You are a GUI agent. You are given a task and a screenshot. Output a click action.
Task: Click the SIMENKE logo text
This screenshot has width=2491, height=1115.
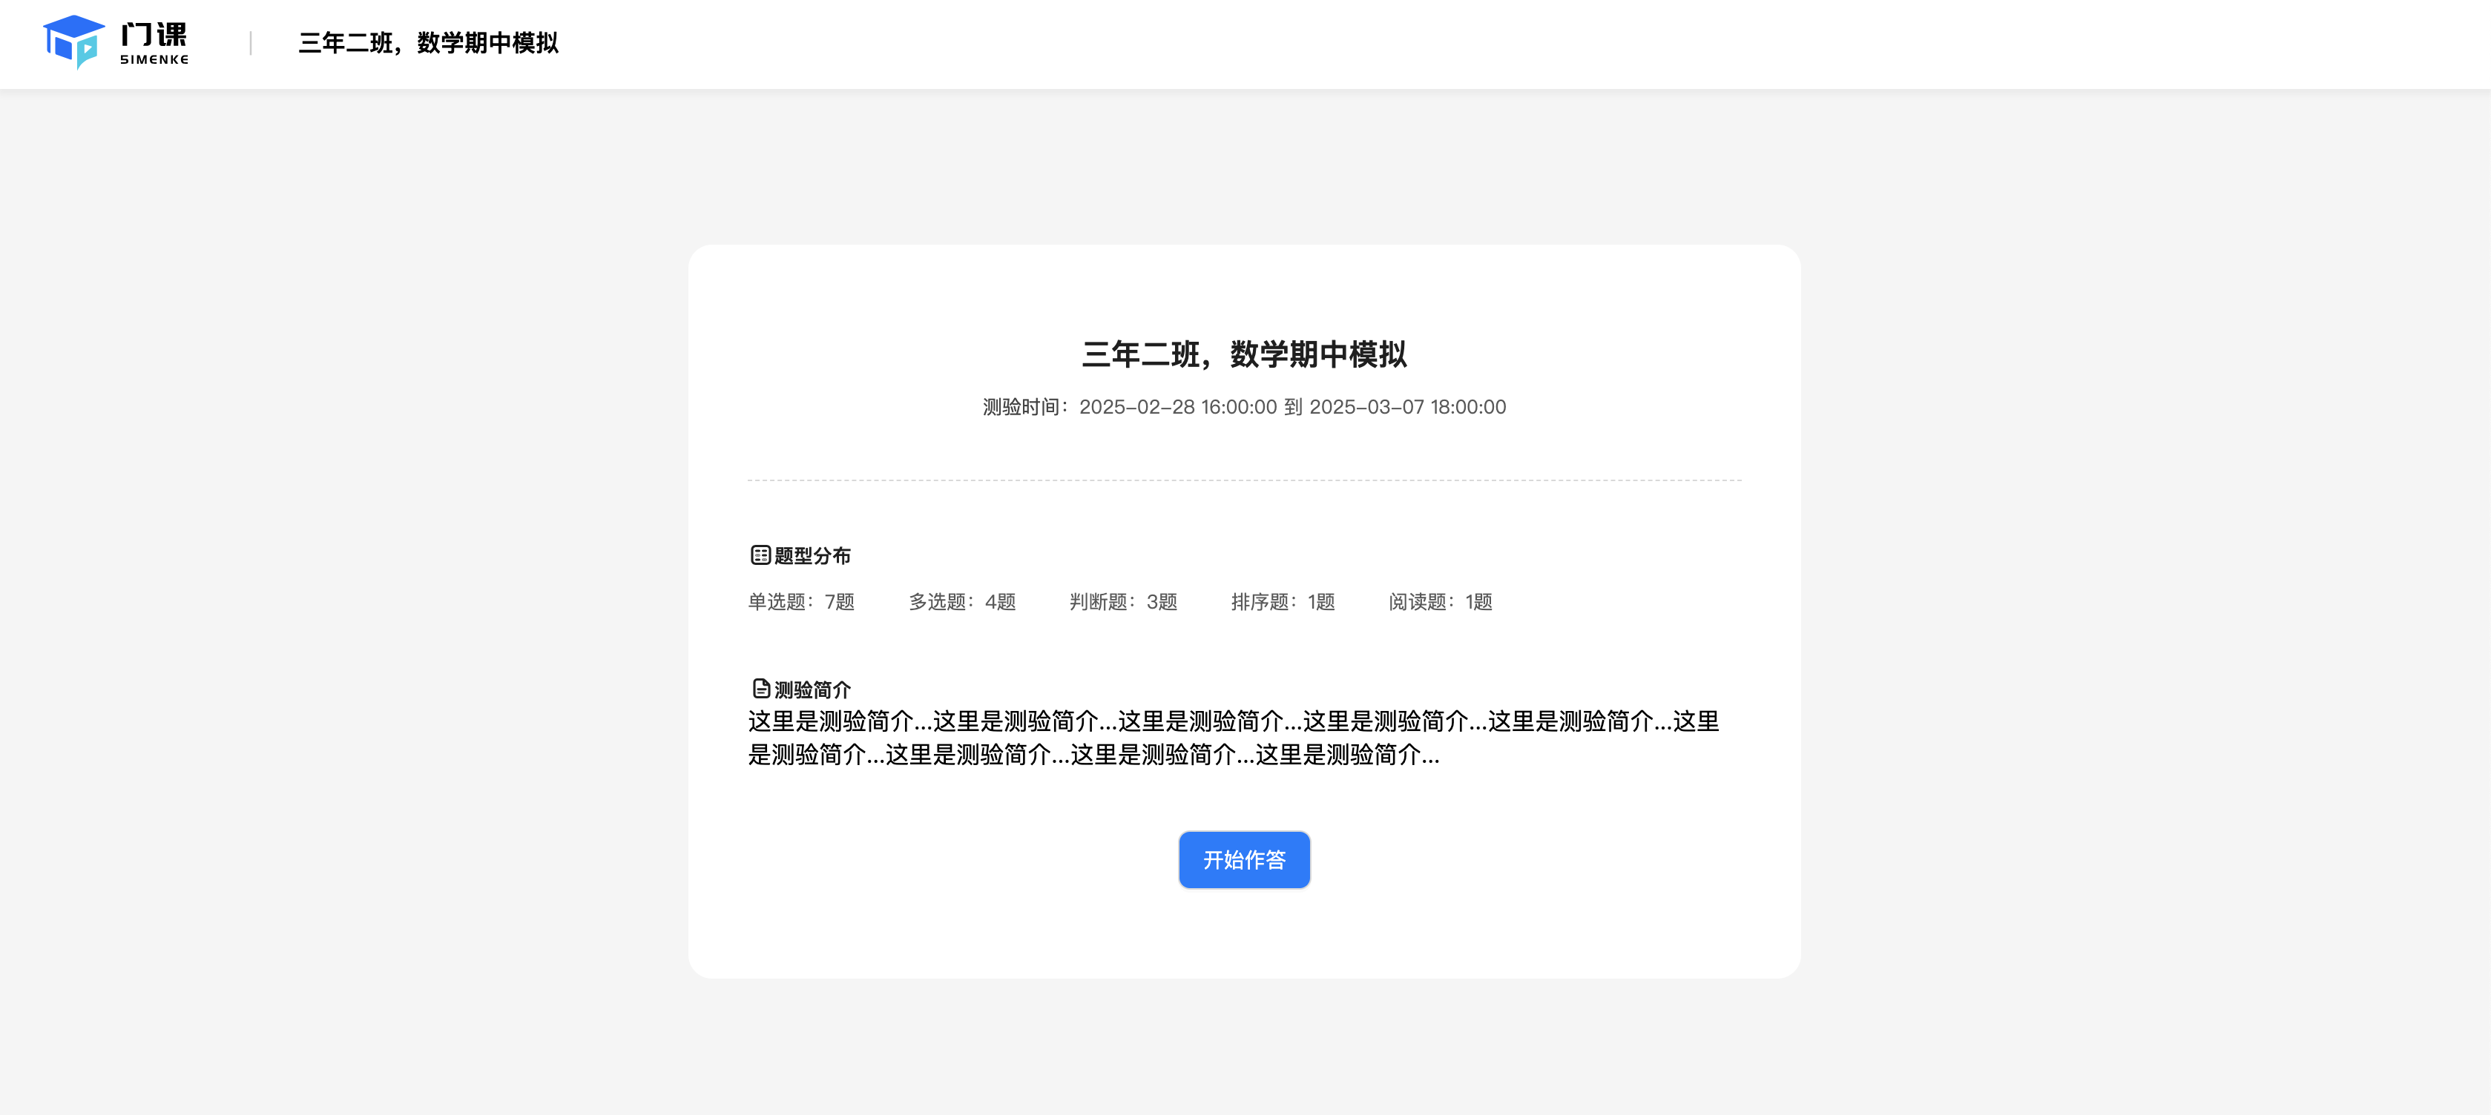click(x=155, y=59)
